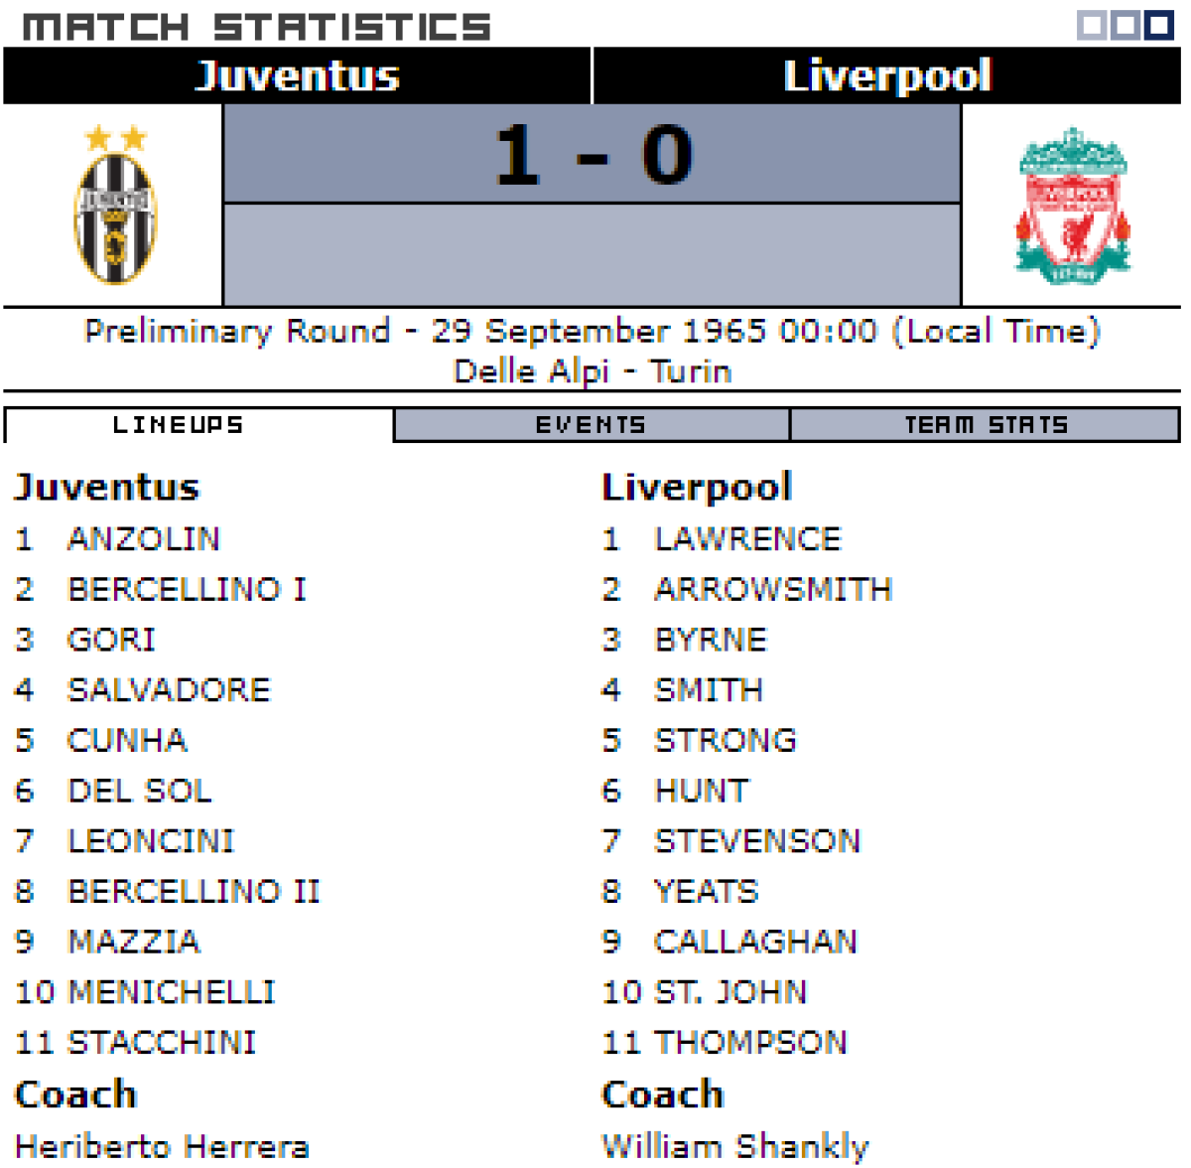This screenshot has height=1168, width=1191.
Task: Click the dark blue square icon
Action: click(x=1159, y=25)
